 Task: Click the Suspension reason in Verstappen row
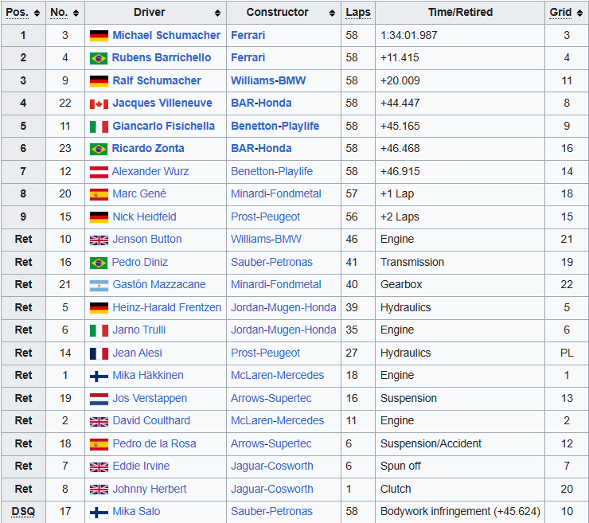tap(408, 399)
